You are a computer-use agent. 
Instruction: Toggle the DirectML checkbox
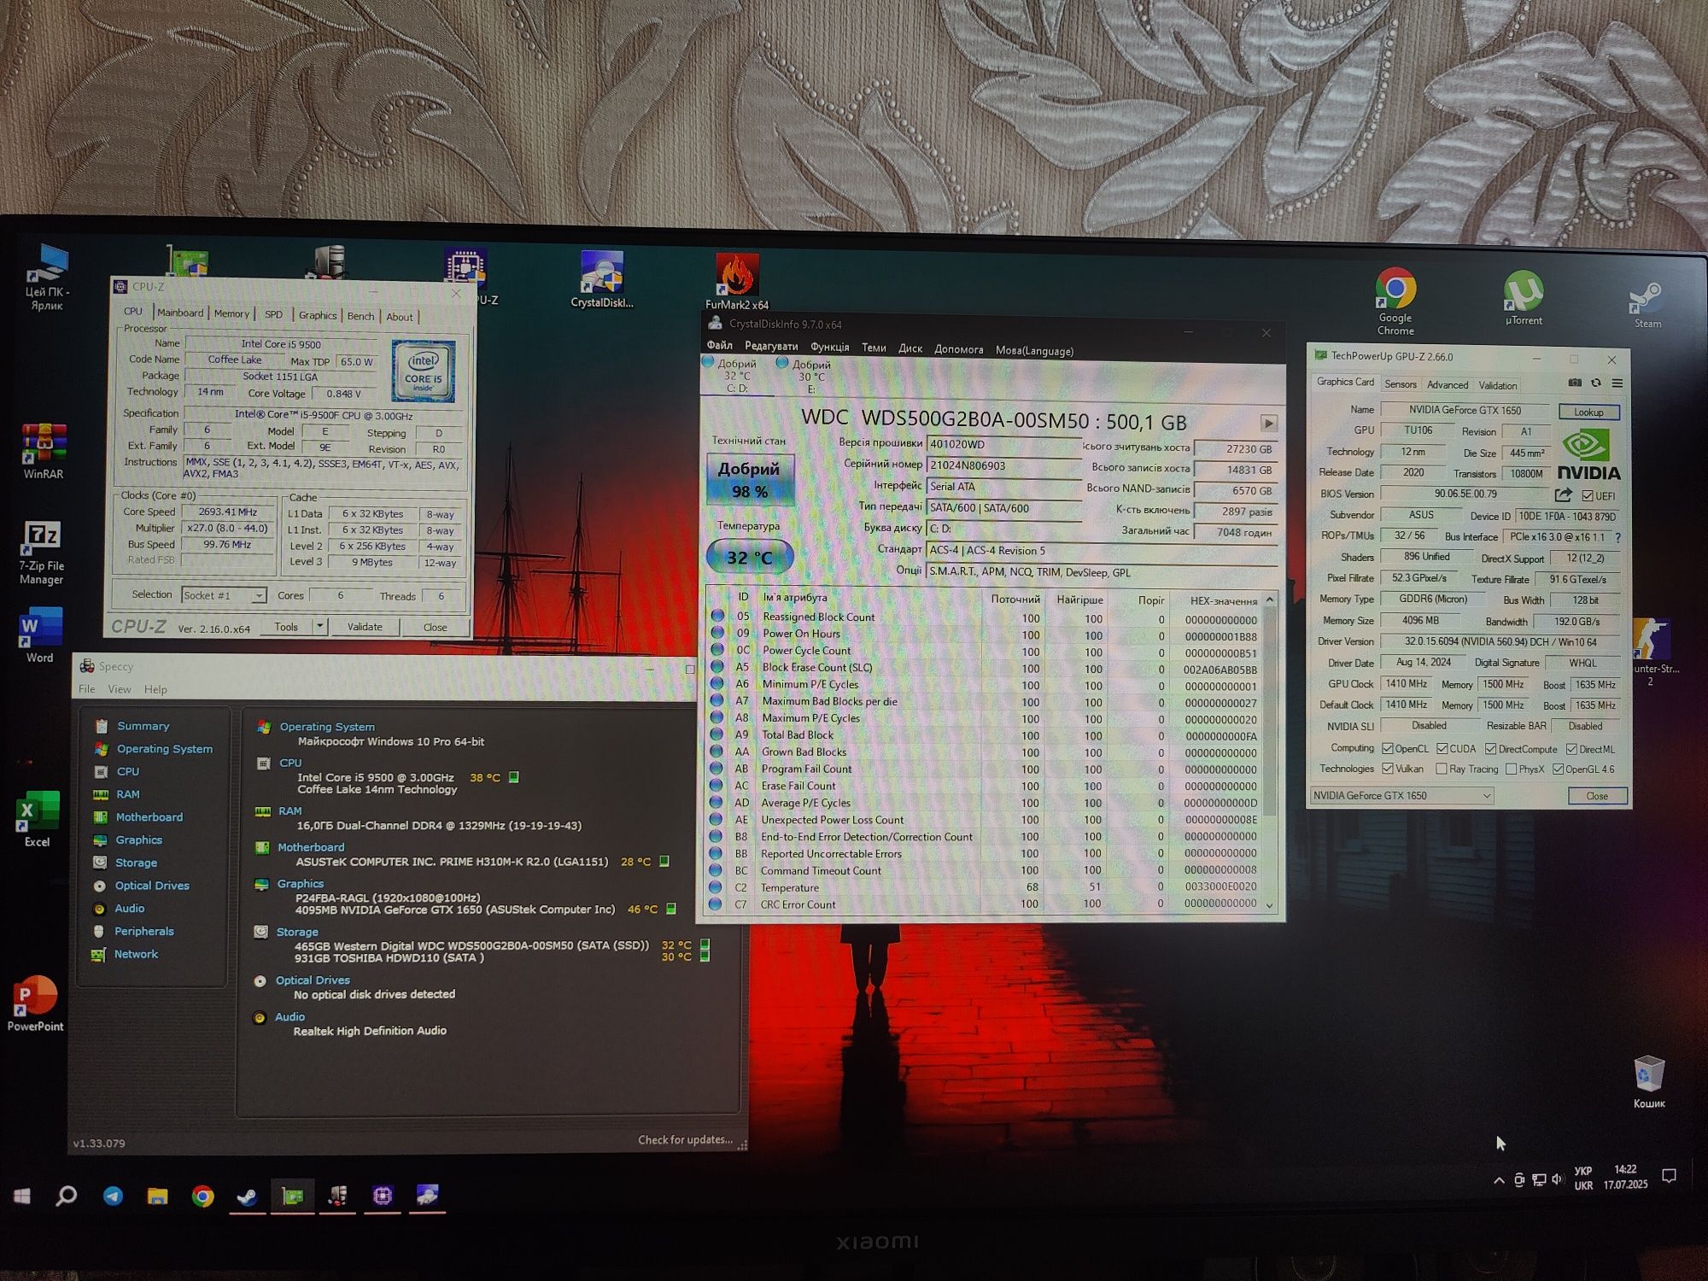tap(1571, 749)
